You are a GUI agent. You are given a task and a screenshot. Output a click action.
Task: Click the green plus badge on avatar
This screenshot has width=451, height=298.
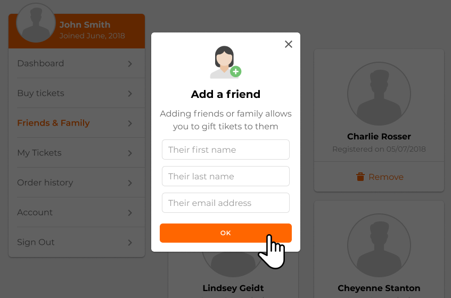click(235, 71)
